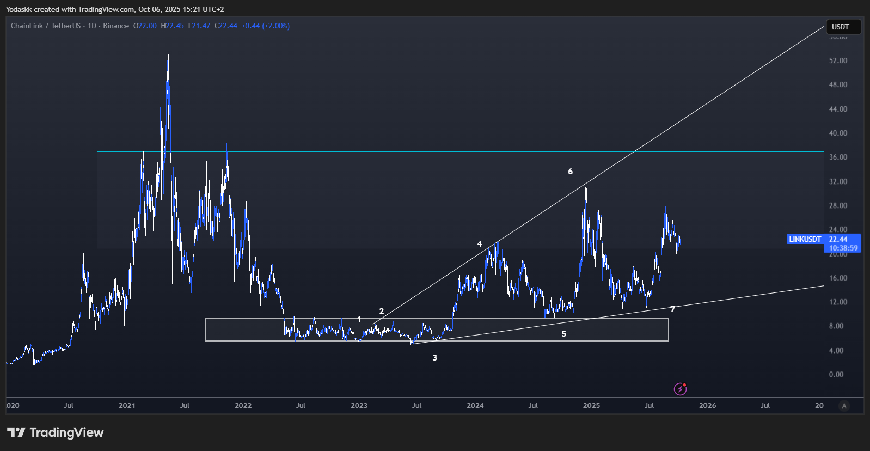
Task: Click the TradingView logo
Action: coord(56,432)
